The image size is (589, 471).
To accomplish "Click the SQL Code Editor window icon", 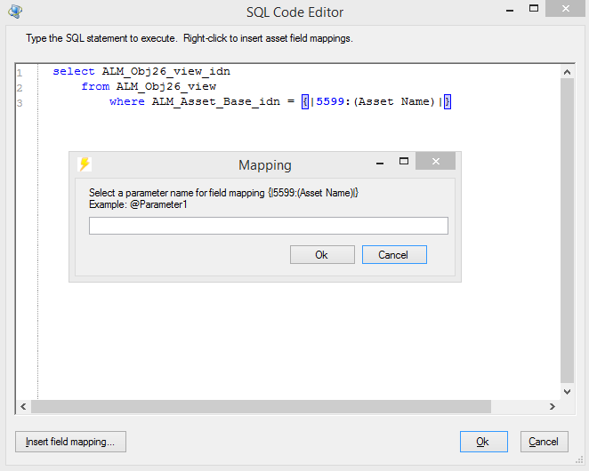I will coord(13,12).
